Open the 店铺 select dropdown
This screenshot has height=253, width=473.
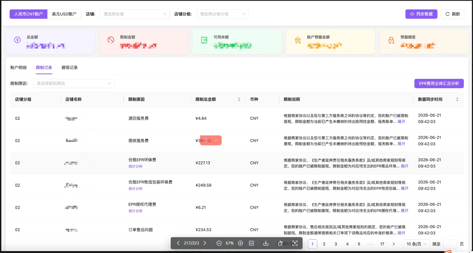tap(135, 14)
